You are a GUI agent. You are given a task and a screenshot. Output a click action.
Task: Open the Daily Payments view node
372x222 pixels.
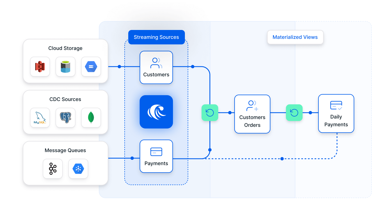pos(336,113)
